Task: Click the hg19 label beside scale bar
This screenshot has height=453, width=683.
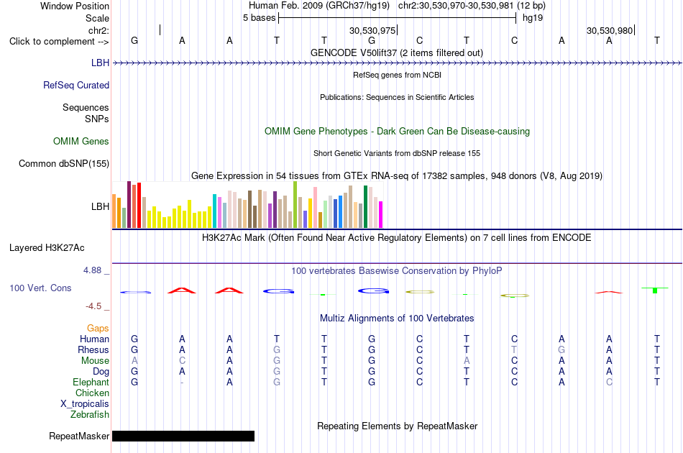Action: coord(533,18)
